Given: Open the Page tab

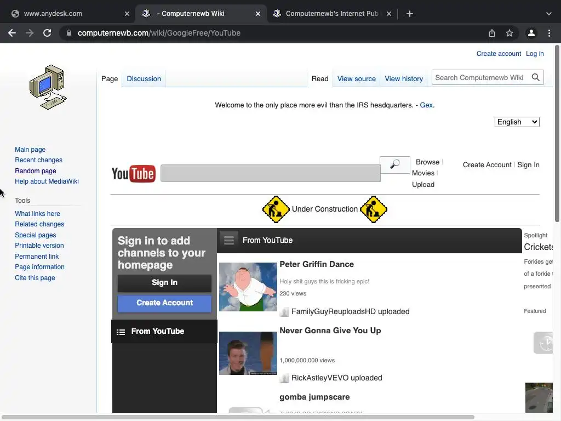Looking at the screenshot, I should [x=110, y=79].
